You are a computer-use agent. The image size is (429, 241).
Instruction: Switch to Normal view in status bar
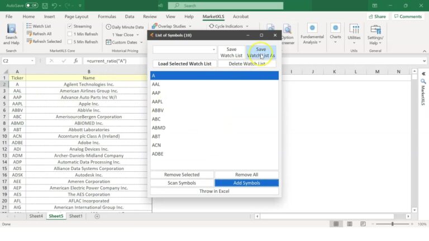pyautogui.click(x=336, y=224)
